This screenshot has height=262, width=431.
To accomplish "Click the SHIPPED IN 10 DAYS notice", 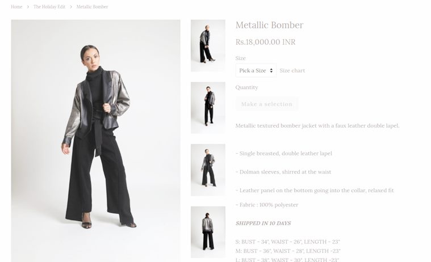I will [263, 223].
